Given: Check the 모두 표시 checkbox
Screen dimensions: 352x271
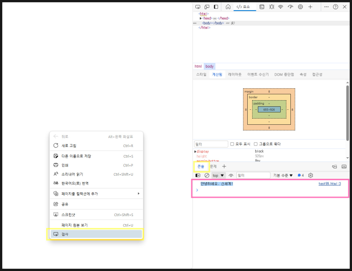Looking at the screenshot, I should 232,144.
